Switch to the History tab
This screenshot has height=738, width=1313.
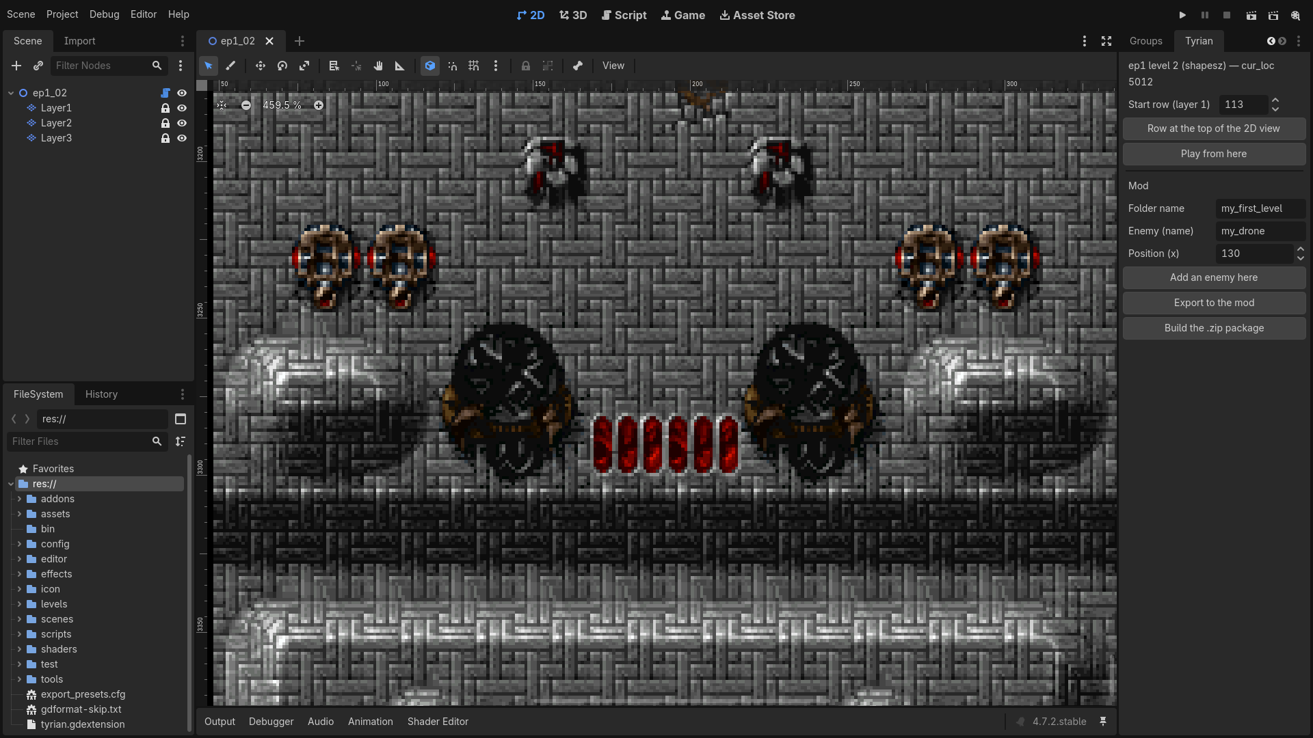[x=101, y=394]
